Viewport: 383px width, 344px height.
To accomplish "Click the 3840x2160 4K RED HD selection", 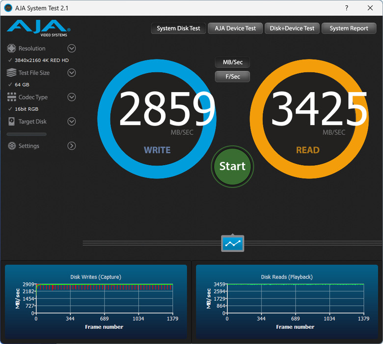I will coord(42,60).
